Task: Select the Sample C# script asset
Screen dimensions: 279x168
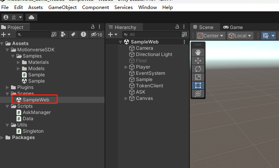Action: click(33, 75)
